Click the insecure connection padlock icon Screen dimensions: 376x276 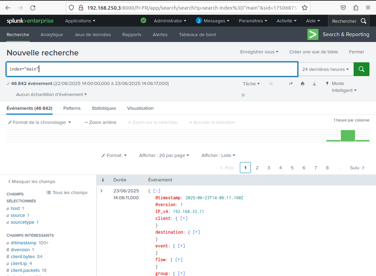(81, 8)
